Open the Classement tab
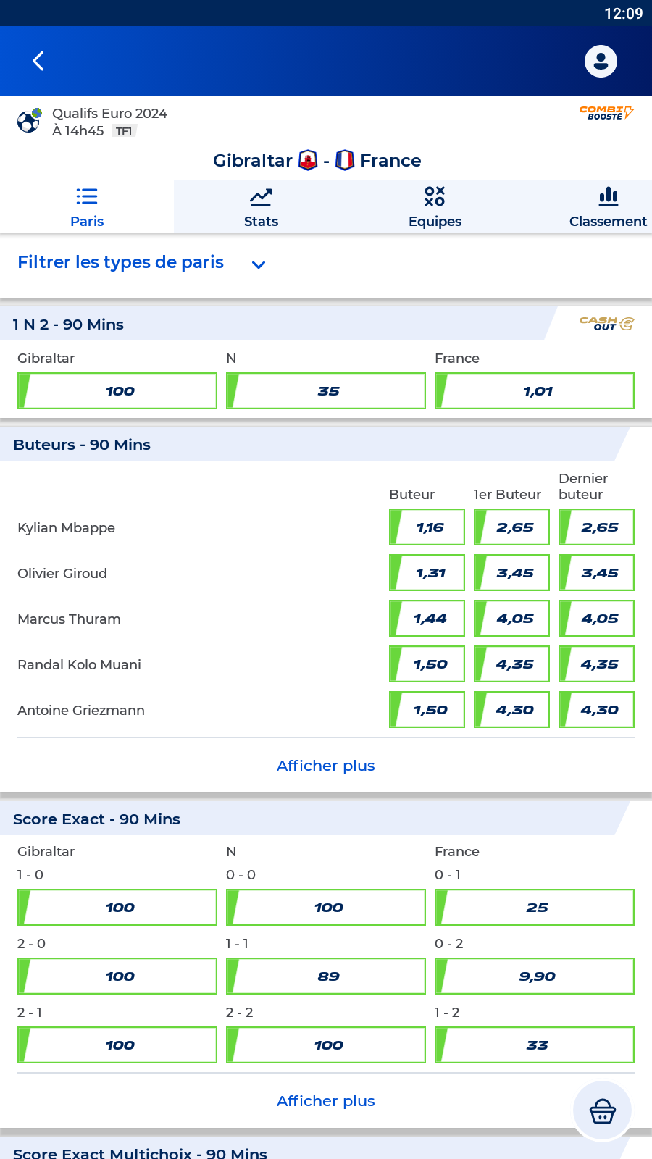Image resolution: width=652 pixels, height=1159 pixels. (x=608, y=207)
